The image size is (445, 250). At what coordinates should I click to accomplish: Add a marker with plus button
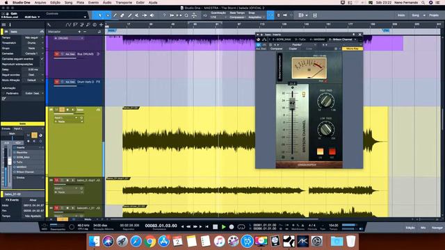(79, 32)
